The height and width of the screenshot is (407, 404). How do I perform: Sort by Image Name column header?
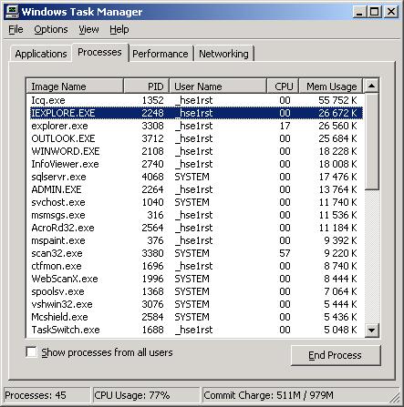pos(75,86)
